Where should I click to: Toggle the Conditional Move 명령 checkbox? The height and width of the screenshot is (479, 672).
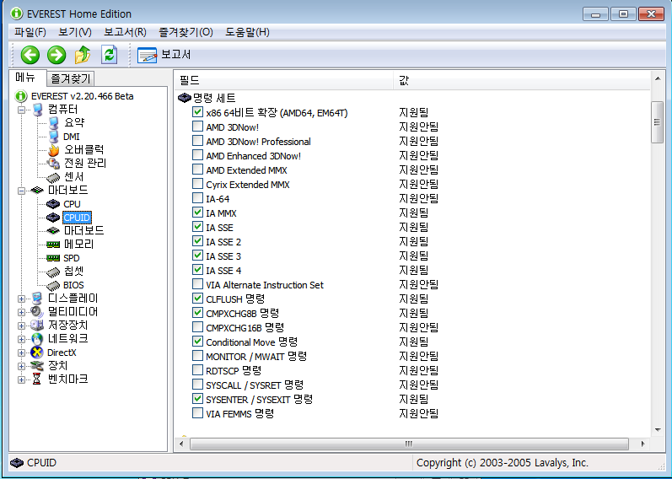[x=197, y=342]
